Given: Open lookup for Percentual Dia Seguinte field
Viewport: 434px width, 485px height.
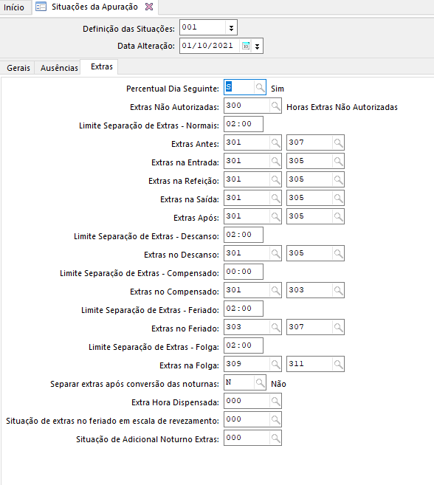Looking at the screenshot, I should [x=260, y=88].
